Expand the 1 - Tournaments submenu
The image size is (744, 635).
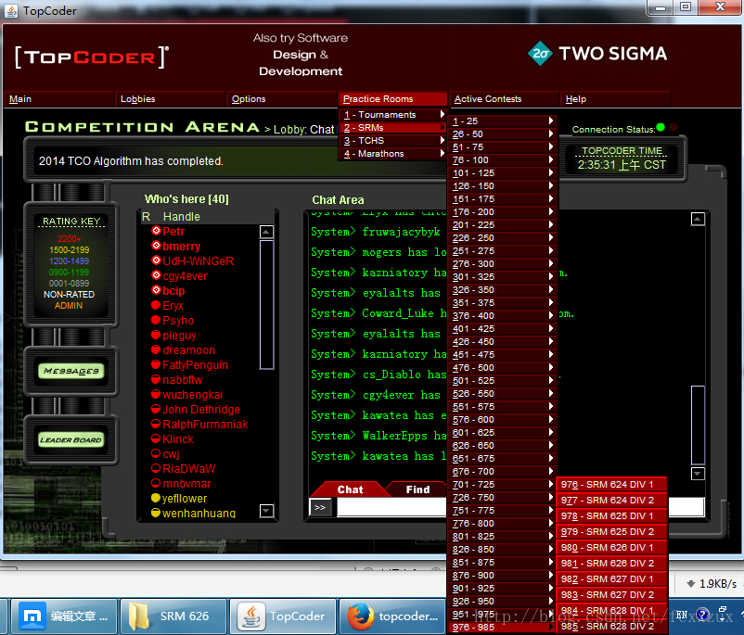pyautogui.click(x=393, y=115)
